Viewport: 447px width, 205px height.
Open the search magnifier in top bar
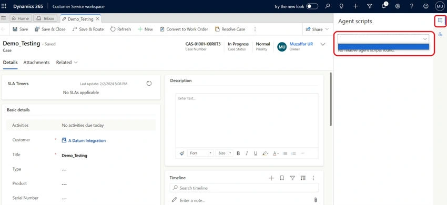(x=328, y=6)
